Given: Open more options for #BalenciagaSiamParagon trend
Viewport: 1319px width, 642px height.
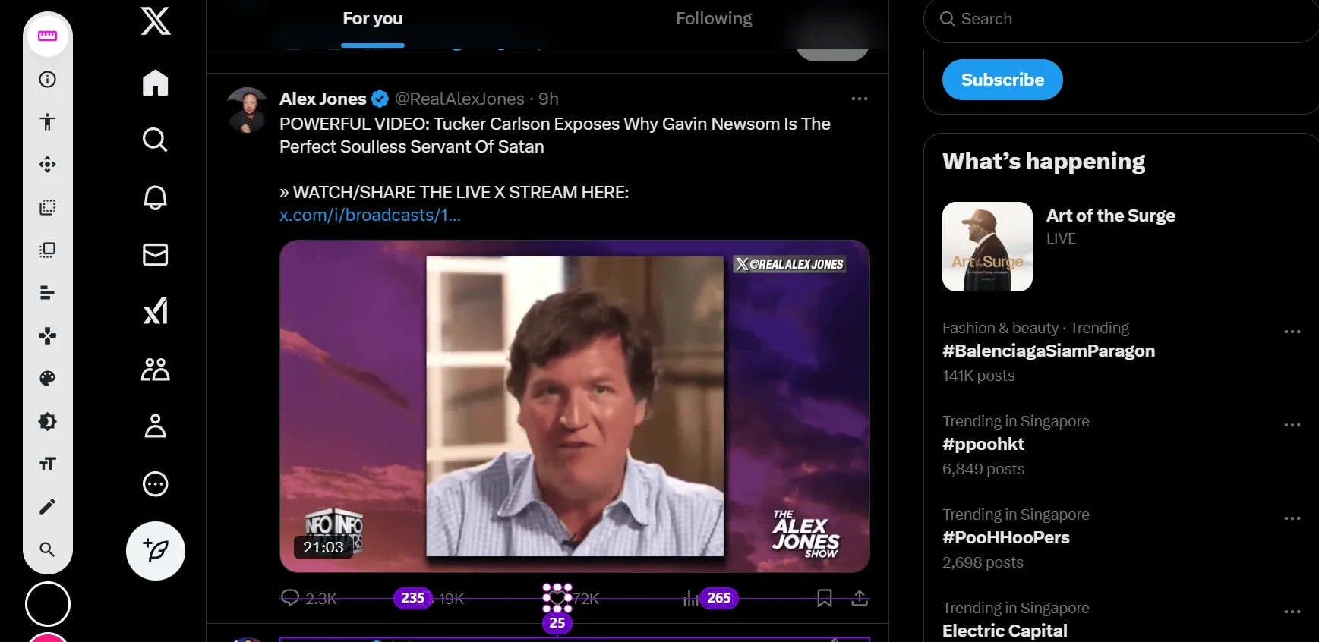Looking at the screenshot, I should click(1292, 332).
